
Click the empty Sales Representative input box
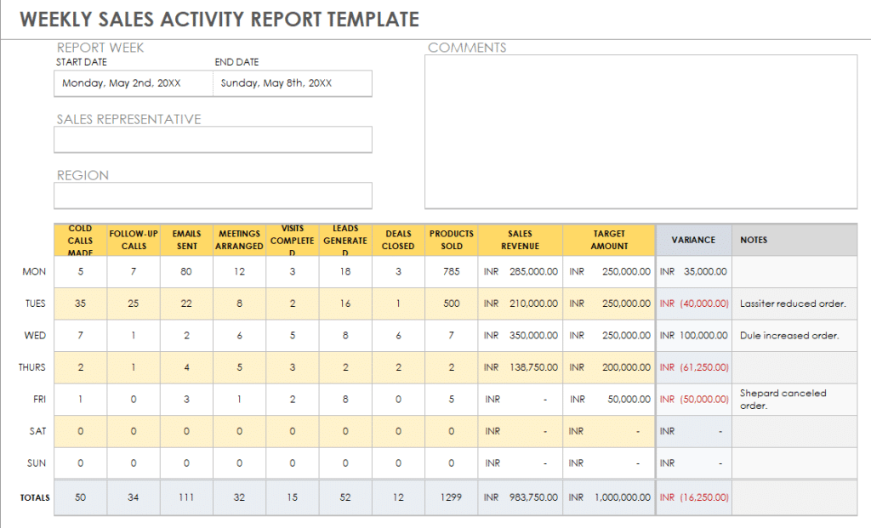(x=213, y=139)
